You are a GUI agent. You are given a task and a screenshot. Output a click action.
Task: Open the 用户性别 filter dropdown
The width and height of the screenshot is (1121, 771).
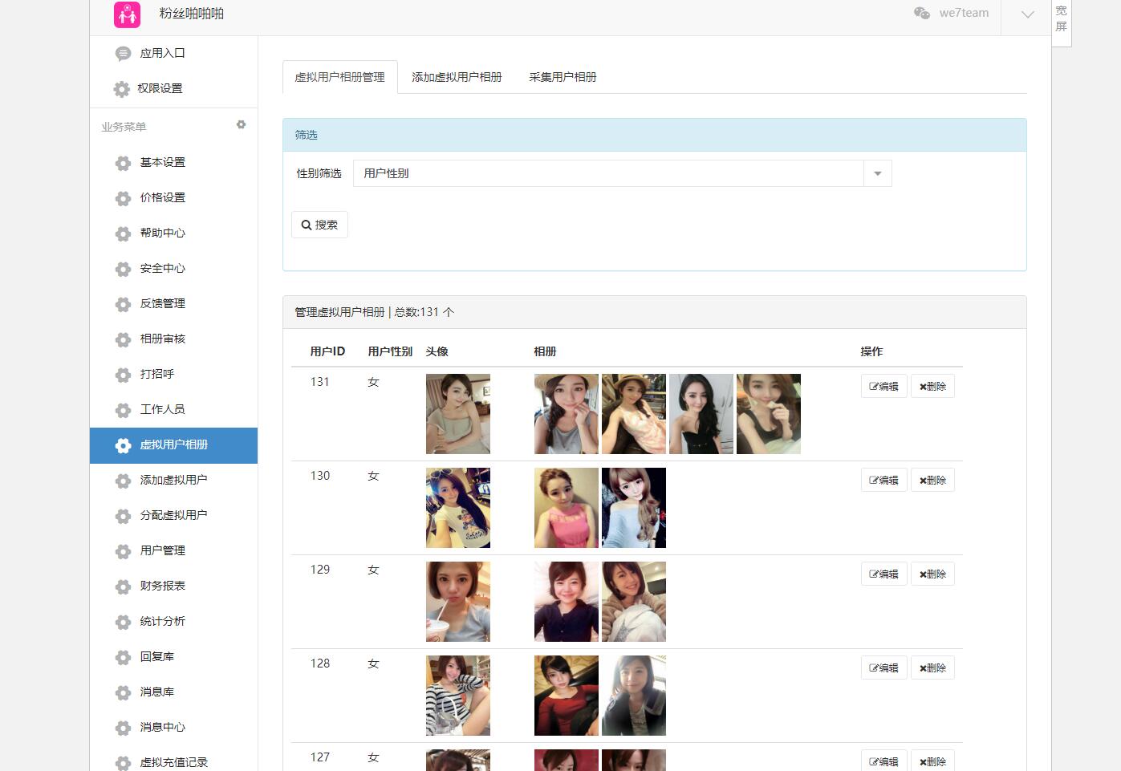click(x=608, y=173)
